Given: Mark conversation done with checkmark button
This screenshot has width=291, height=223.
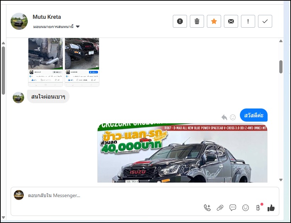Looking at the screenshot, I should pyautogui.click(x=265, y=22).
